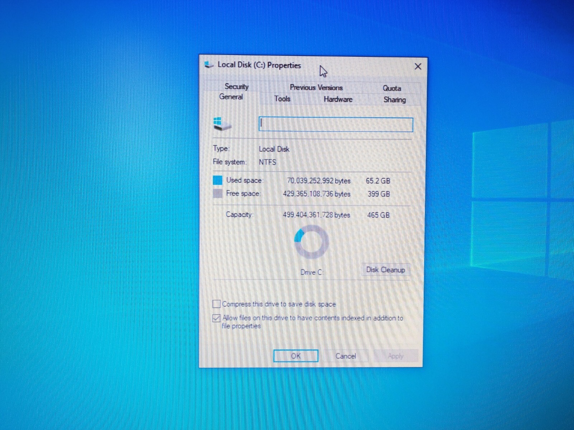The image size is (574, 430).
Task: Click the '399 GB' free space text
Action: pyautogui.click(x=378, y=194)
